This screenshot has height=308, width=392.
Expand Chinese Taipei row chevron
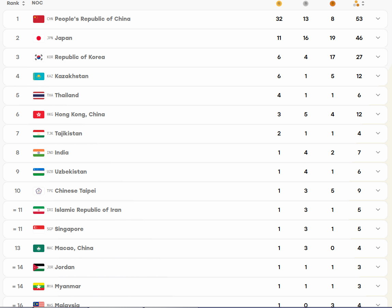(378, 191)
